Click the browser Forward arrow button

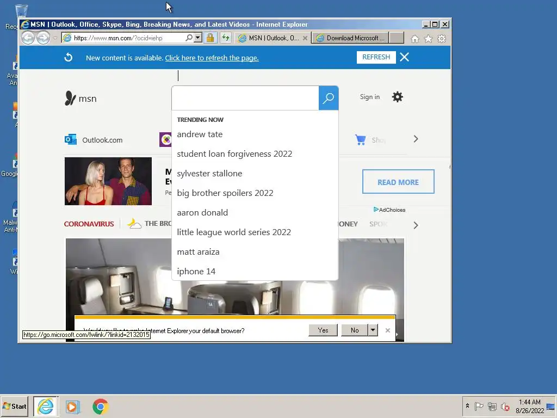[x=43, y=38]
